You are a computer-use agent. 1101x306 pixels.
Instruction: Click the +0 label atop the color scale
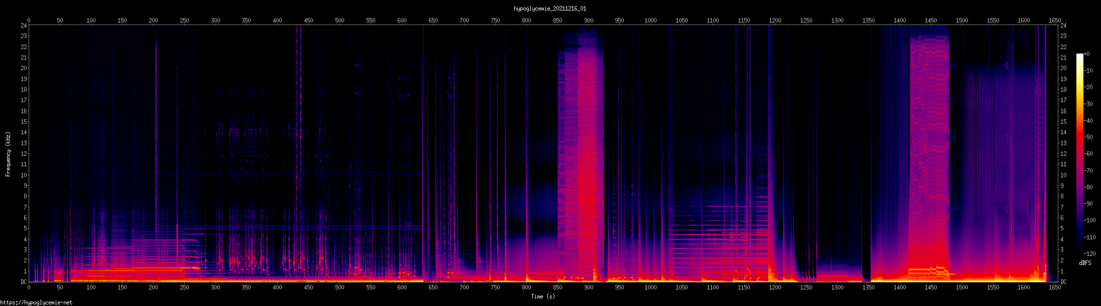1087,54
